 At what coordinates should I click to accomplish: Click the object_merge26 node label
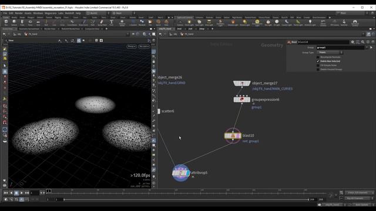coord(170,77)
